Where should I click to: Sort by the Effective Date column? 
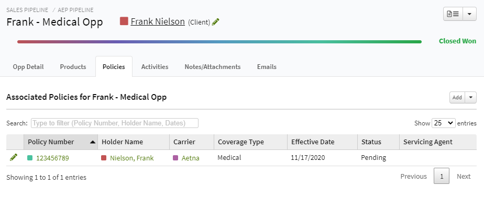pos(322,142)
